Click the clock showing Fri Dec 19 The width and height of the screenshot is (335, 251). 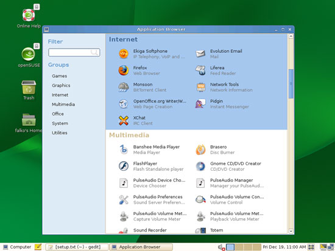[x=284, y=247]
